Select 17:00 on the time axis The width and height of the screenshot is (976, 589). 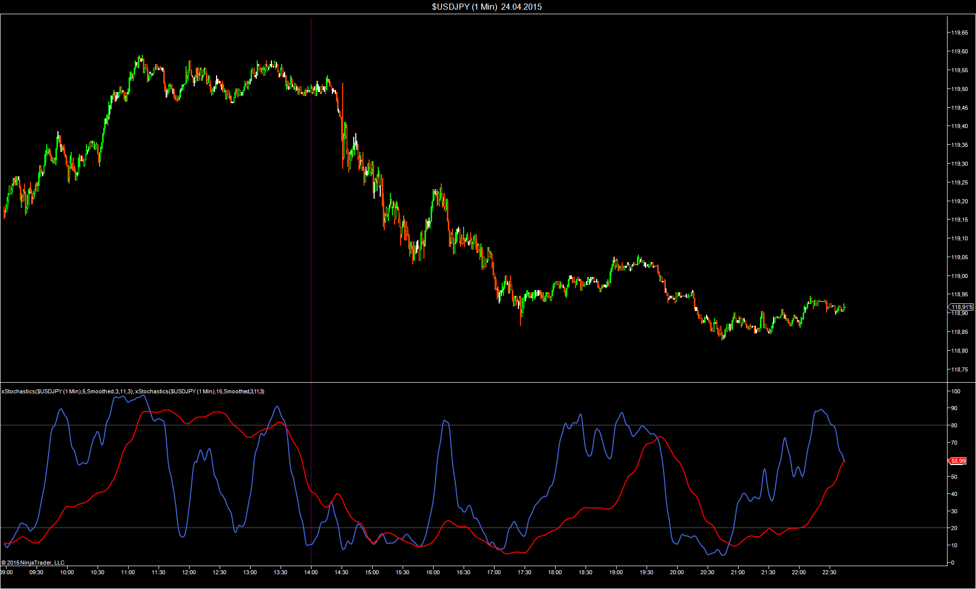[494, 572]
